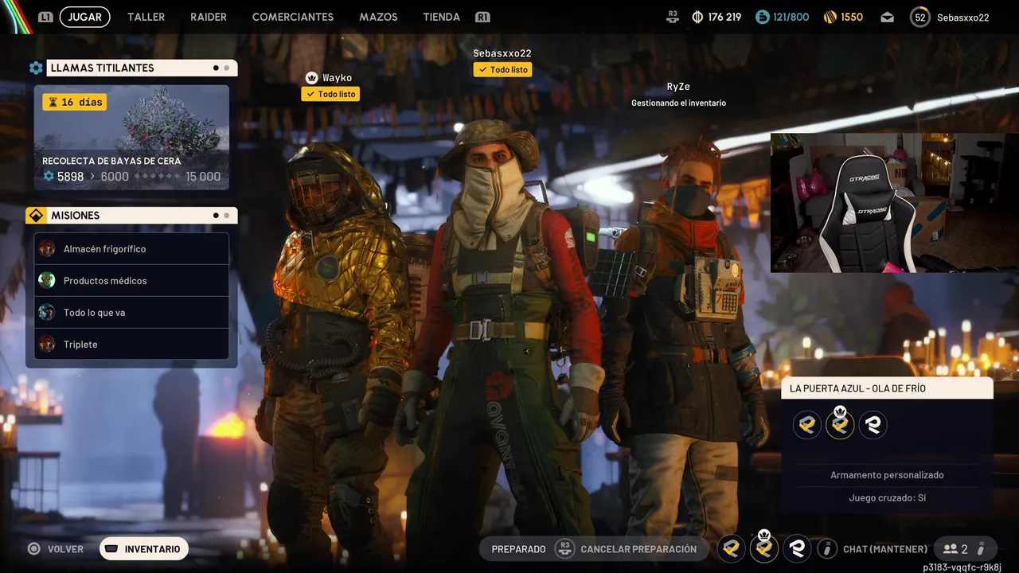Select the first page dot of LLAMAS TITILANTES
Screen dimensions: 1019x573
(x=216, y=68)
